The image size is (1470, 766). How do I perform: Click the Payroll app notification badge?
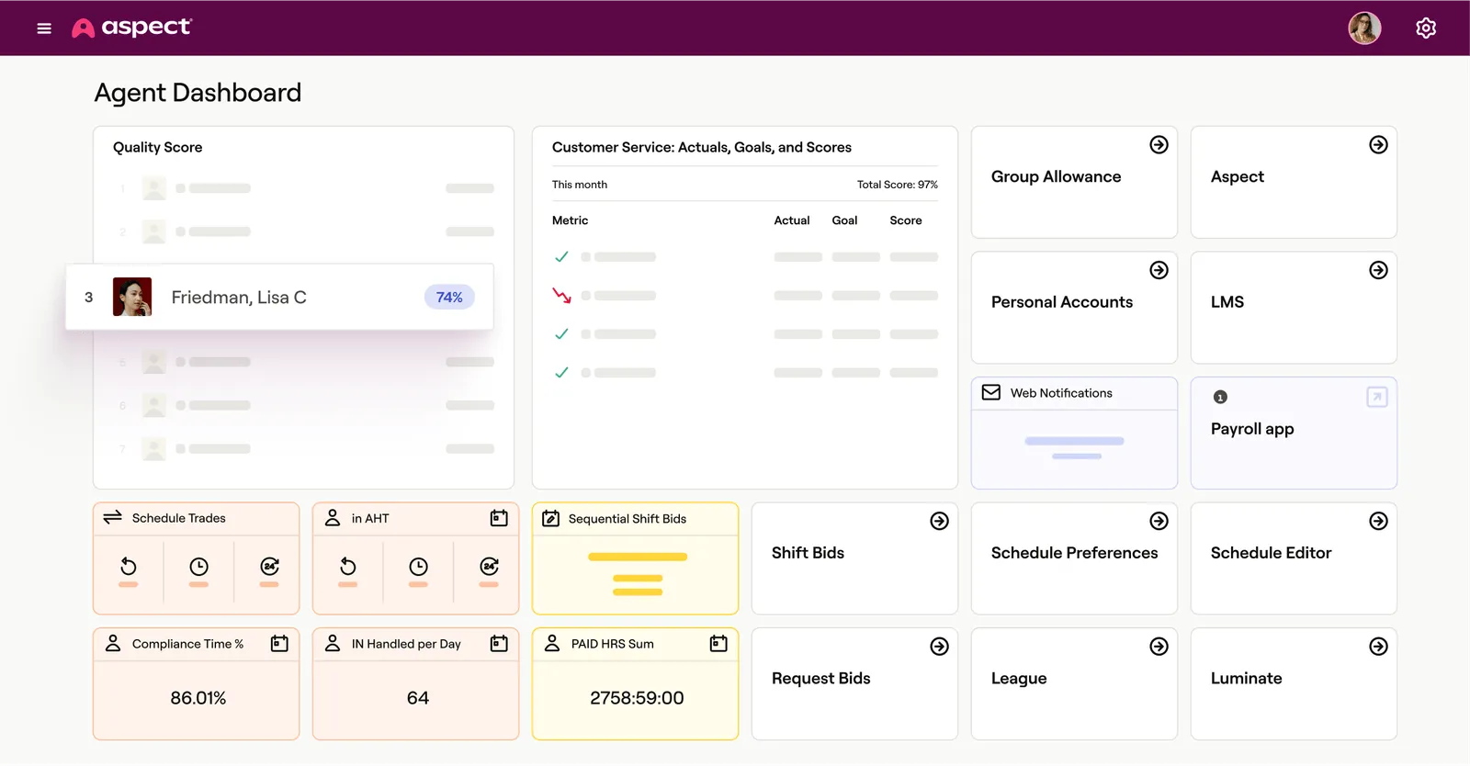click(x=1220, y=397)
